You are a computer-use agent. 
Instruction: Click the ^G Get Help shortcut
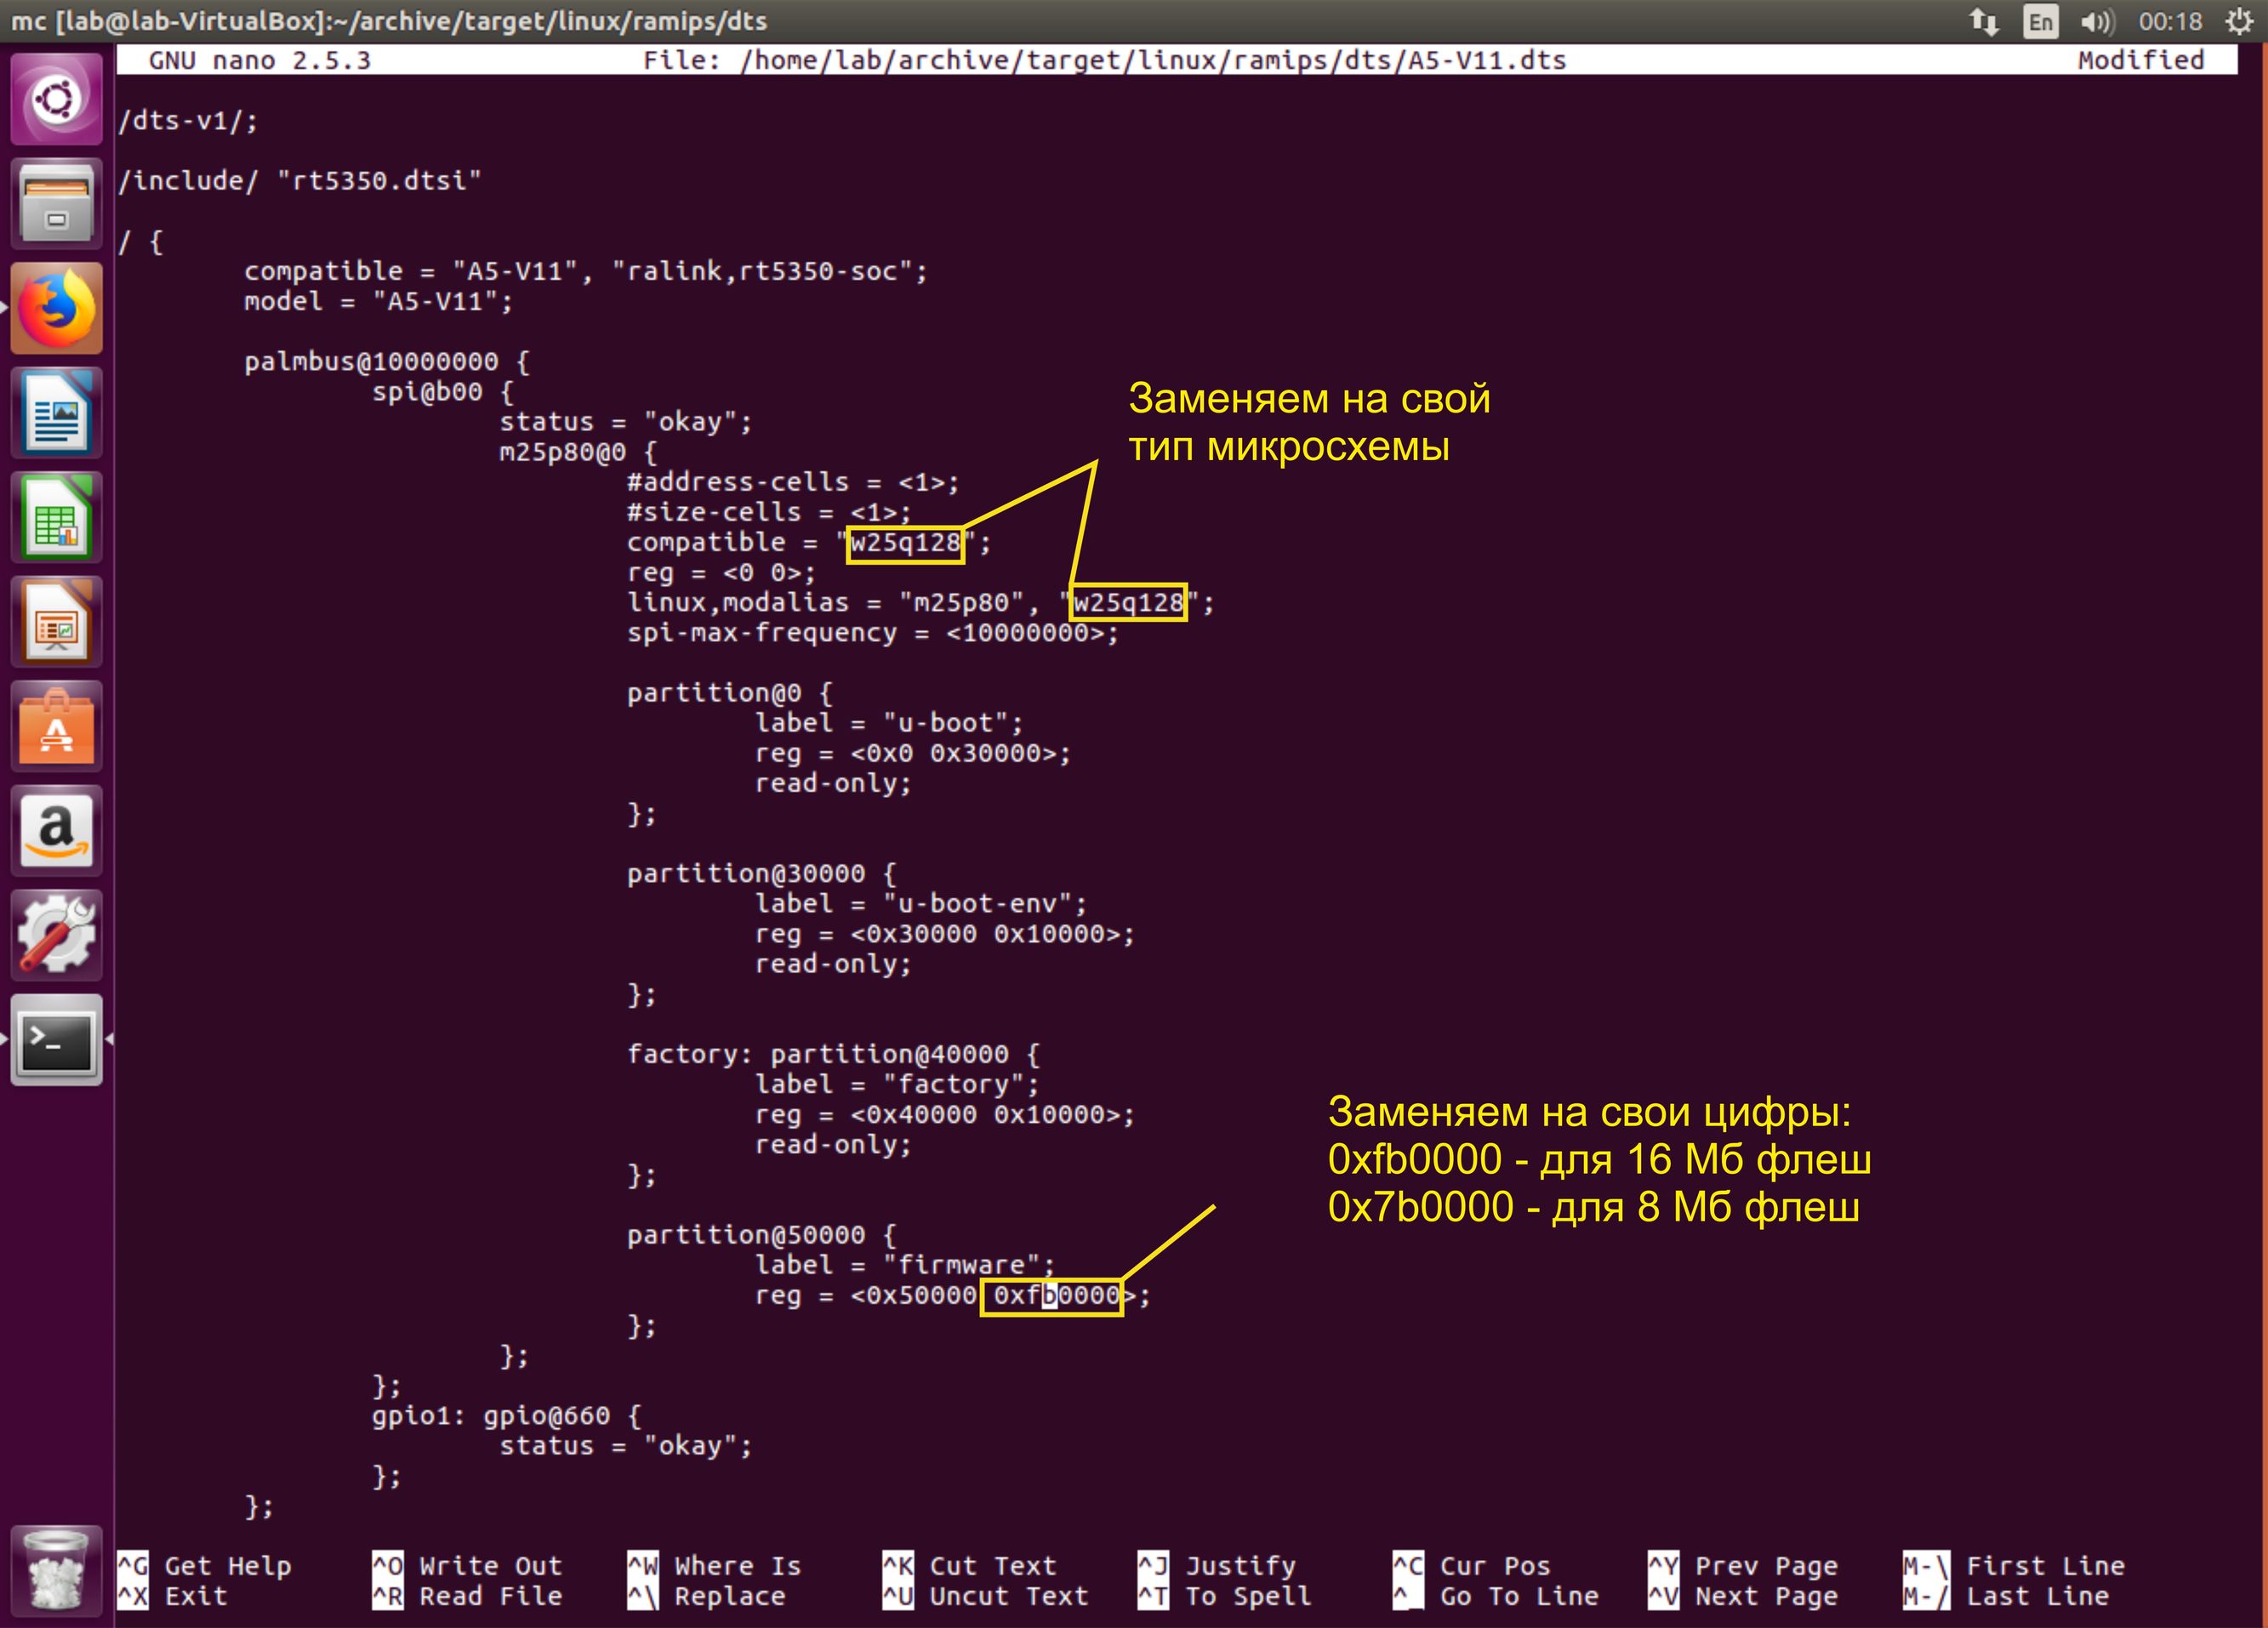[x=205, y=1565]
